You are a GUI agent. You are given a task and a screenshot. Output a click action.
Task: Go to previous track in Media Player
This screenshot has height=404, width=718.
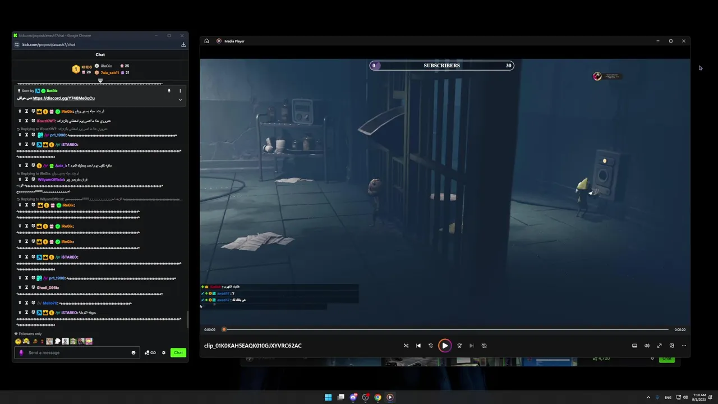coord(418,346)
